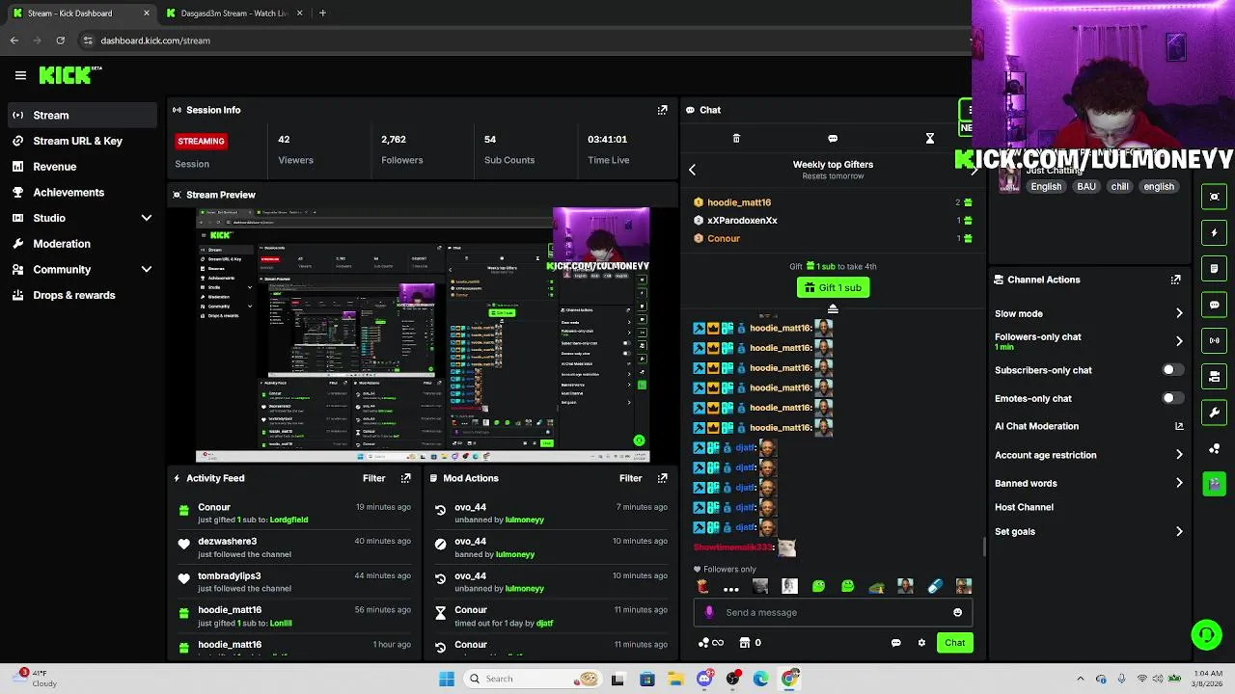This screenshot has width=1235, height=694.
Task: Reload the dashboard page
Action: pos(61,40)
